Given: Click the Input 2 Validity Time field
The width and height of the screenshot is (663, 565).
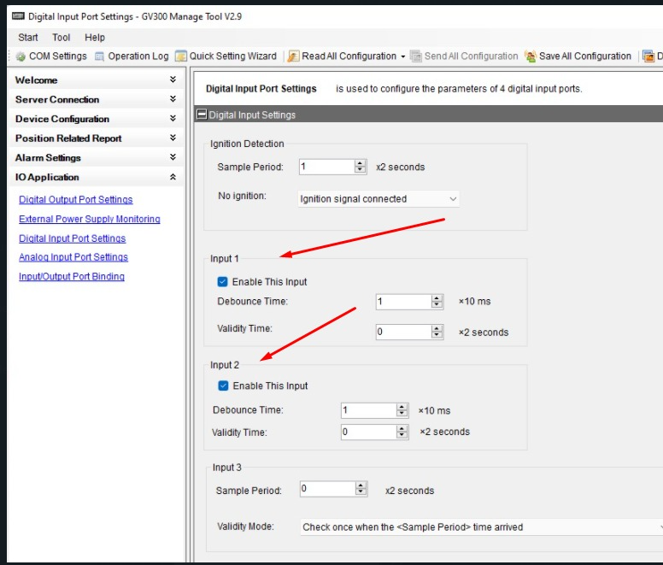Looking at the screenshot, I should [x=369, y=432].
